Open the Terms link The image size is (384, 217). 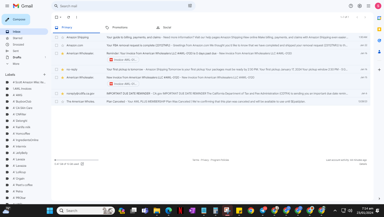tap(196, 160)
